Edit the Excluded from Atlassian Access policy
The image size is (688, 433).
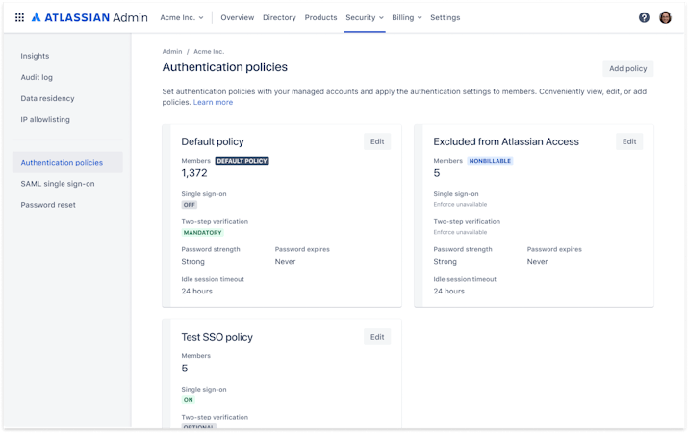(x=629, y=141)
